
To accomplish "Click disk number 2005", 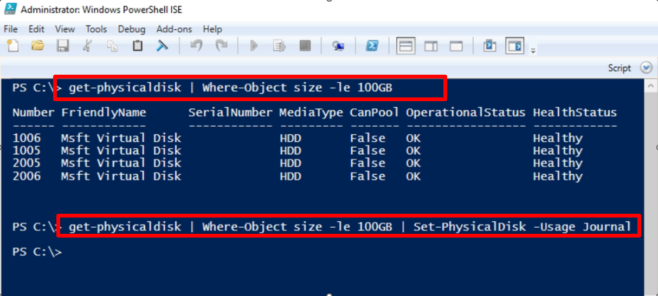I will [x=26, y=163].
